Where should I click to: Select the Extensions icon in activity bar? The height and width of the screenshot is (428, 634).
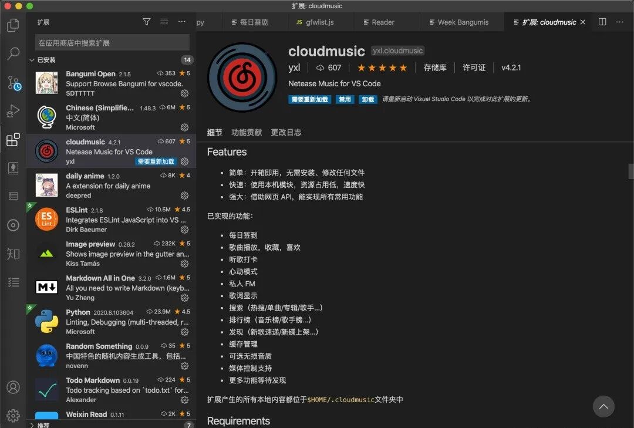13,140
